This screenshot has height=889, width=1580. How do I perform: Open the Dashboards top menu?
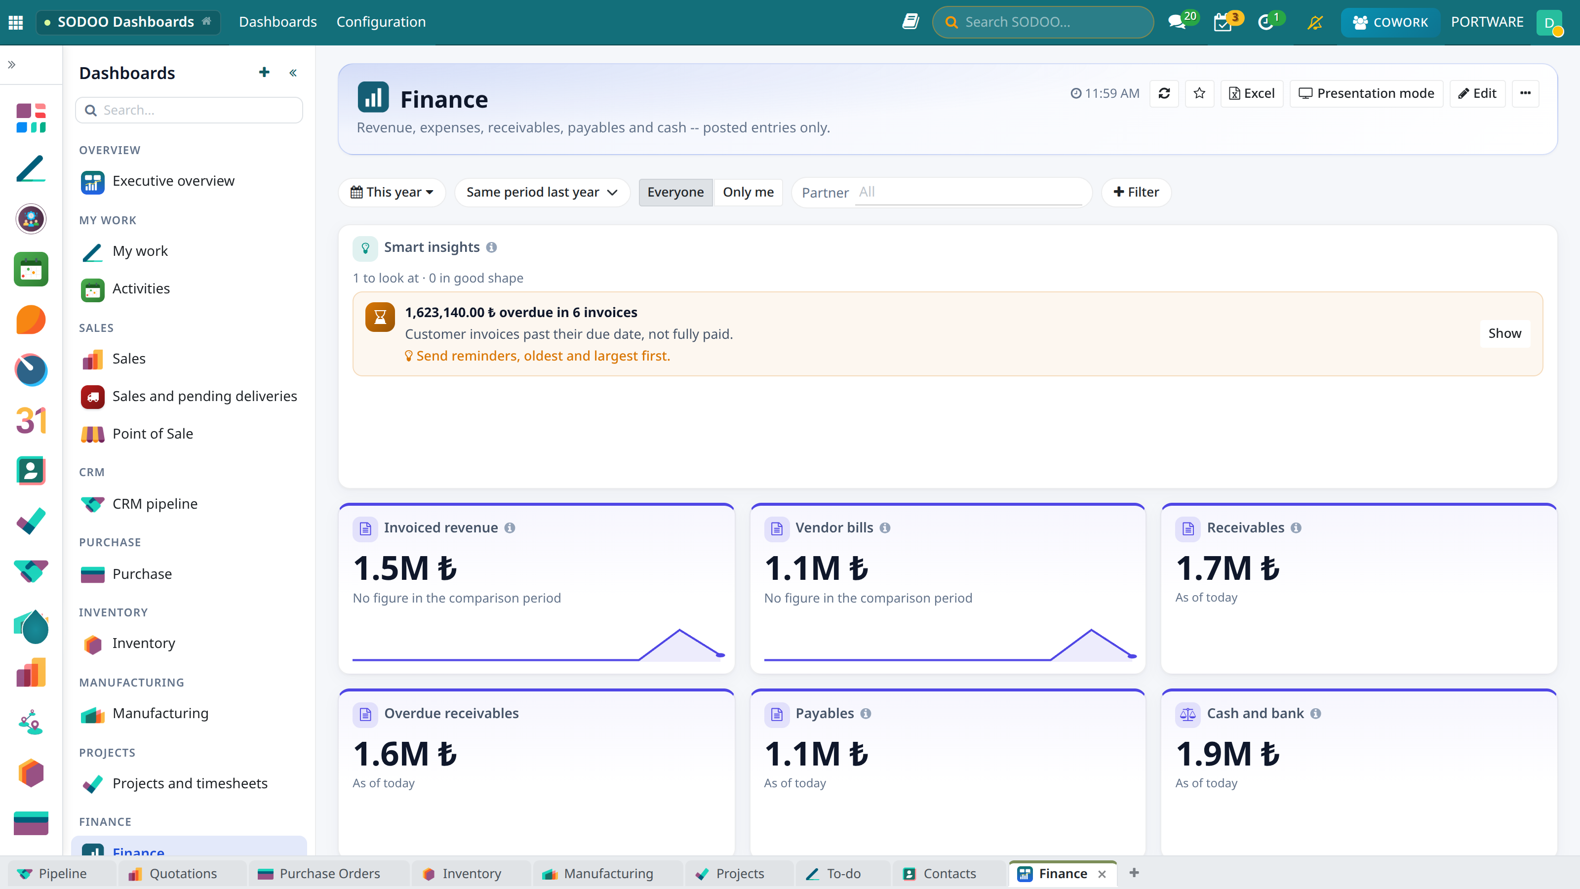tap(278, 22)
